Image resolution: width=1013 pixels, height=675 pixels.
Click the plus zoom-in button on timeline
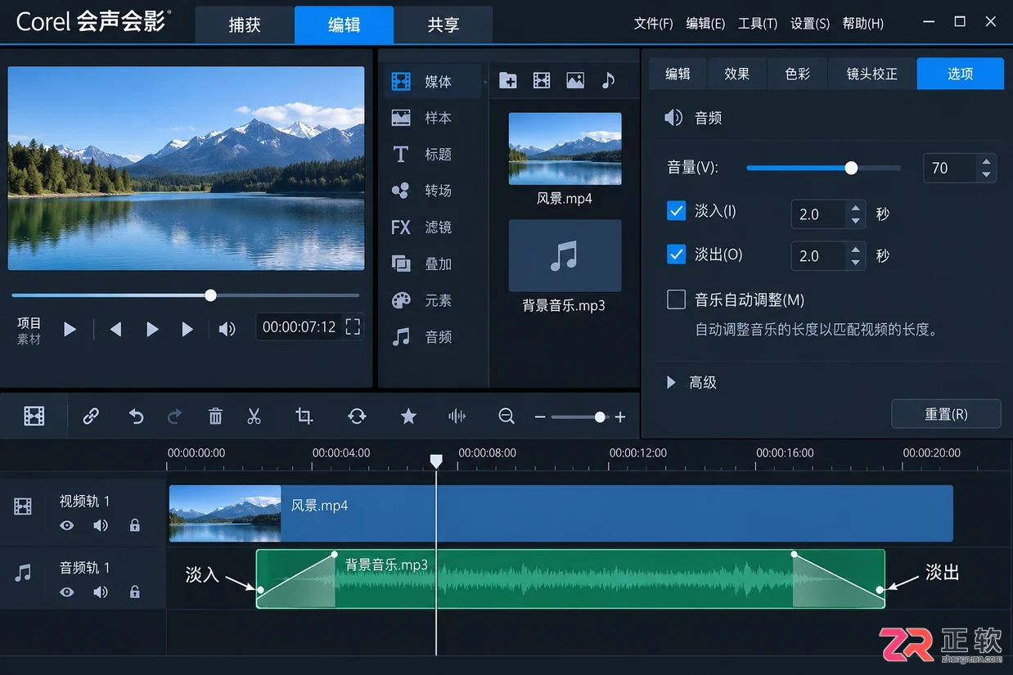[x=620, y=417]
